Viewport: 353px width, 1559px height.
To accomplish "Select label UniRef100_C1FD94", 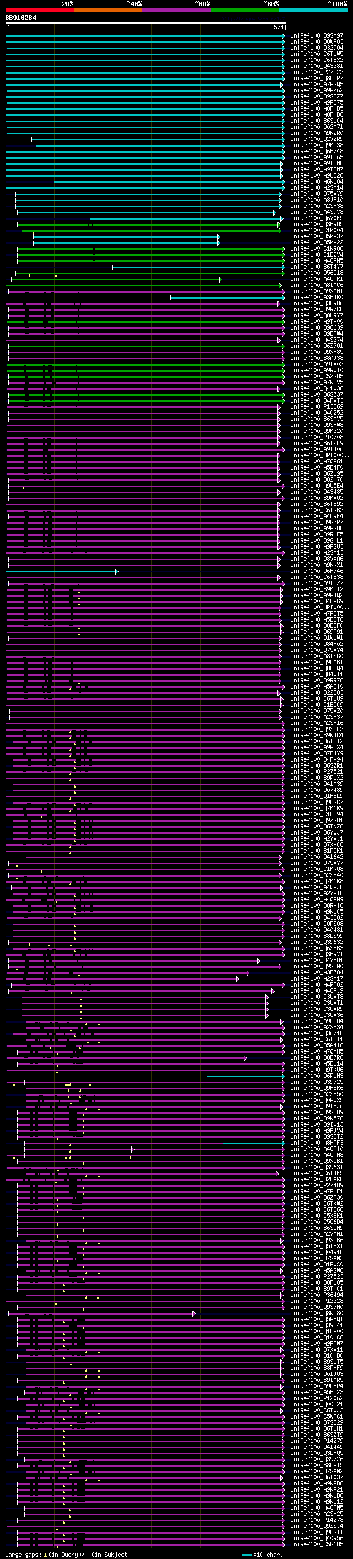I will (x=317, y=815).
